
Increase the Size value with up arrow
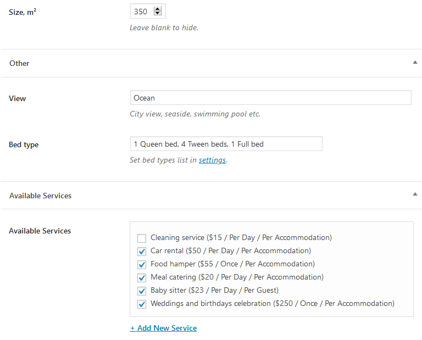158,9
